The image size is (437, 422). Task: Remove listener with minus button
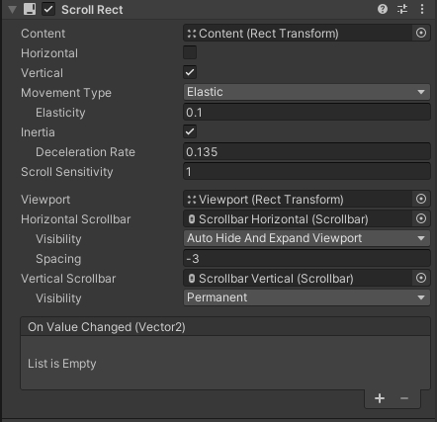404,398
